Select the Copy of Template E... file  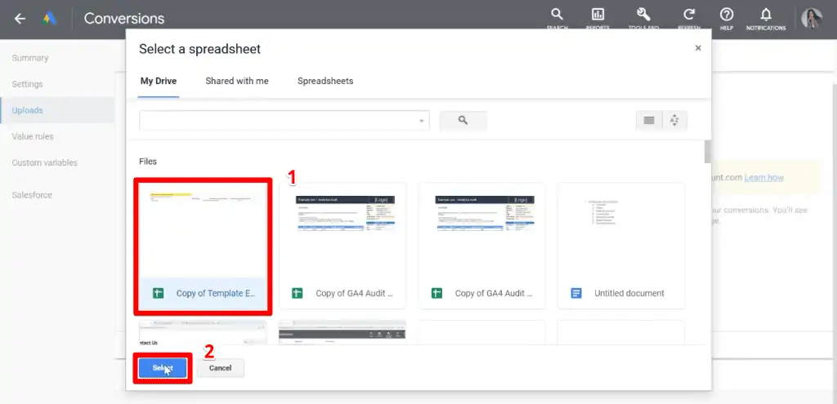[x=203, y=246]
